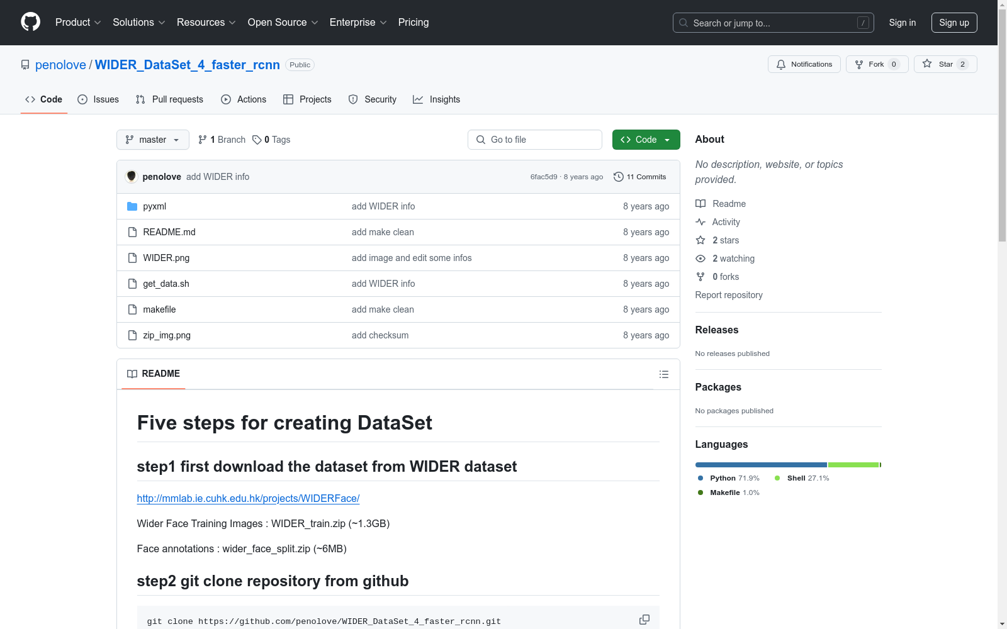
Task: Click the pyxml folder icon
Action: click(132, 206)
